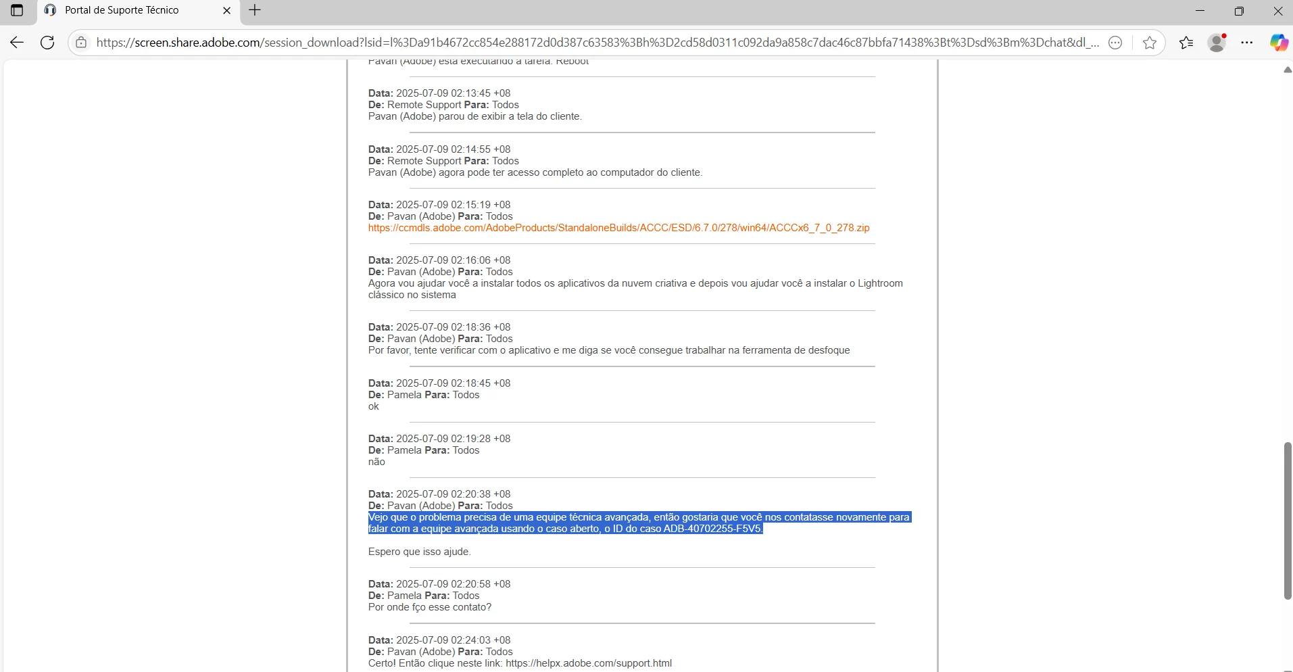Viewport: 1293px width, 672px height.
Task: Open the tab actions sidebar icon
Action: [x=17, y=11]
